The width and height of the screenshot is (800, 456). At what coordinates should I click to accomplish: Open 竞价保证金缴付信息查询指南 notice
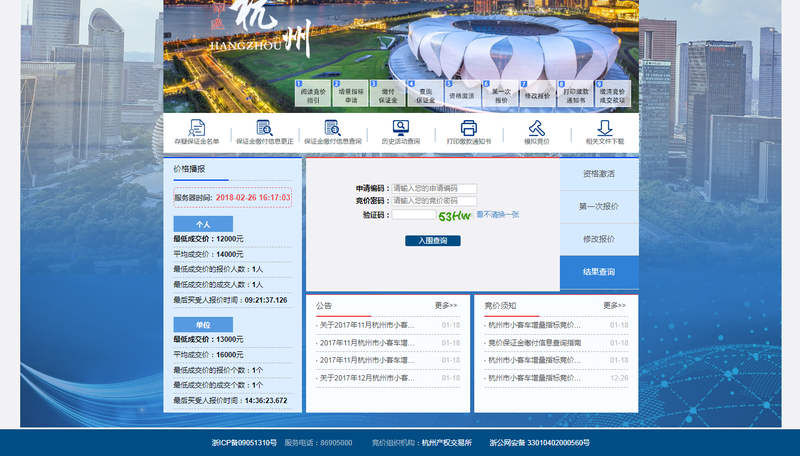coord(534,343)
